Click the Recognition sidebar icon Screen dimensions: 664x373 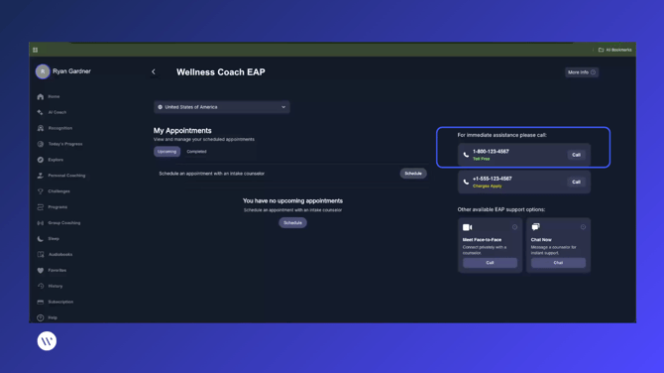[x=41, y=128]
